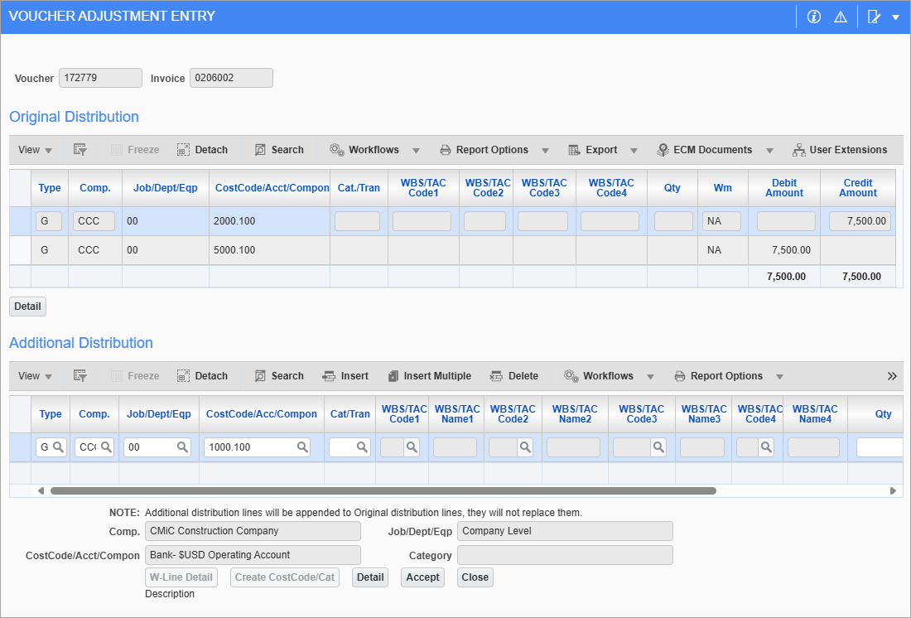Image resolution: width=911 pixels, height=618 pixels.
Task: Click the W-Line Detail button
Action: point(181,577)
